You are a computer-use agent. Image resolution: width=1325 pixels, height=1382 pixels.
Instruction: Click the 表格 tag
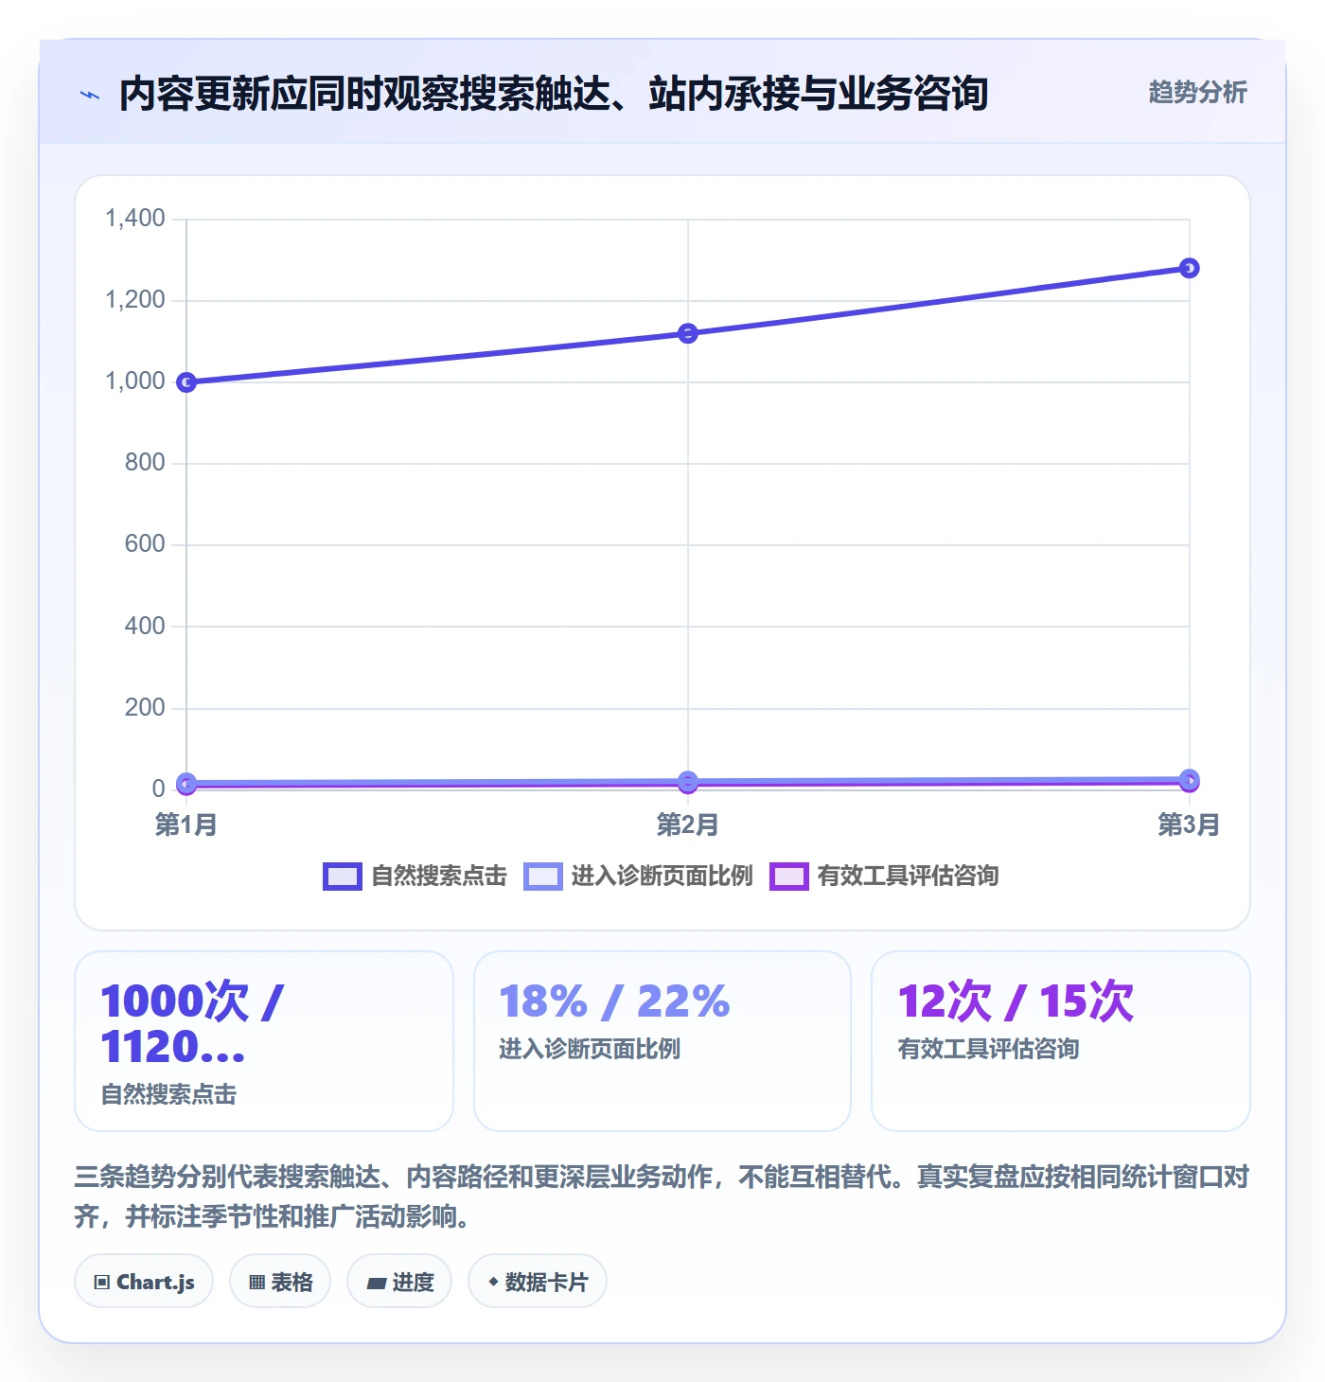tap(280, 1282)
